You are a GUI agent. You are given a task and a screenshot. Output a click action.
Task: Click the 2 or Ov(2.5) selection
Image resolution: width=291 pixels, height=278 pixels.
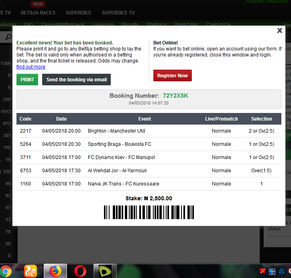coord(261,131)
